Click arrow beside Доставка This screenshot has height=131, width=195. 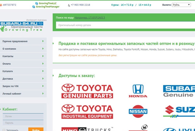(x=43, y=78)
